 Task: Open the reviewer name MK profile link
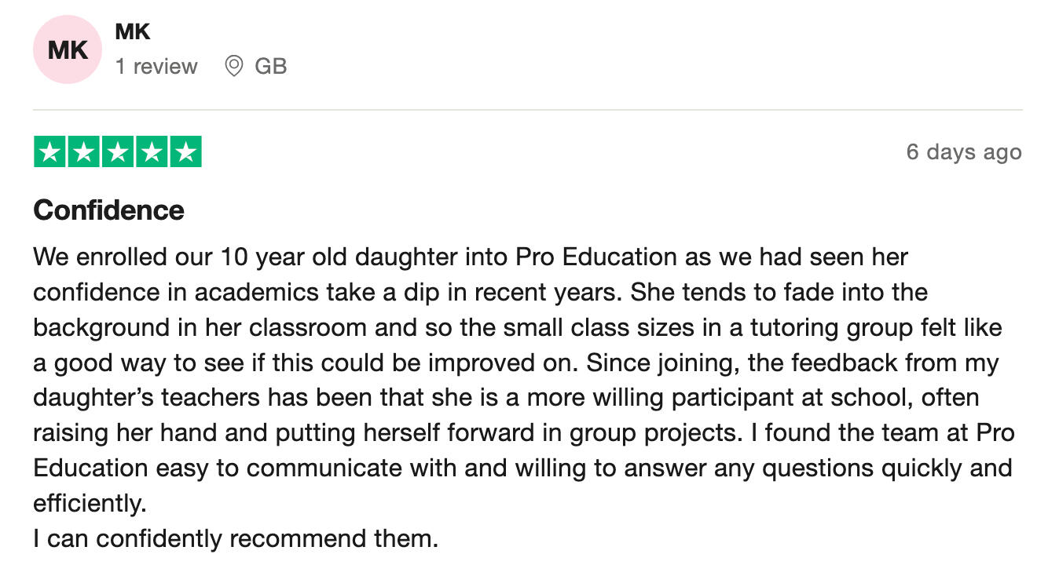pos(132,32)
